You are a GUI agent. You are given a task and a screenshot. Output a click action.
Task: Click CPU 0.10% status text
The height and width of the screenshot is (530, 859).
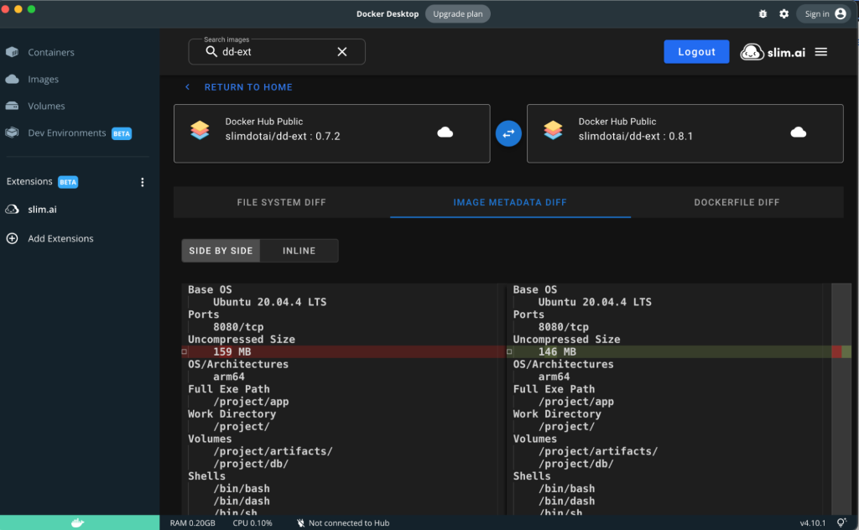(x=252, y=523)
